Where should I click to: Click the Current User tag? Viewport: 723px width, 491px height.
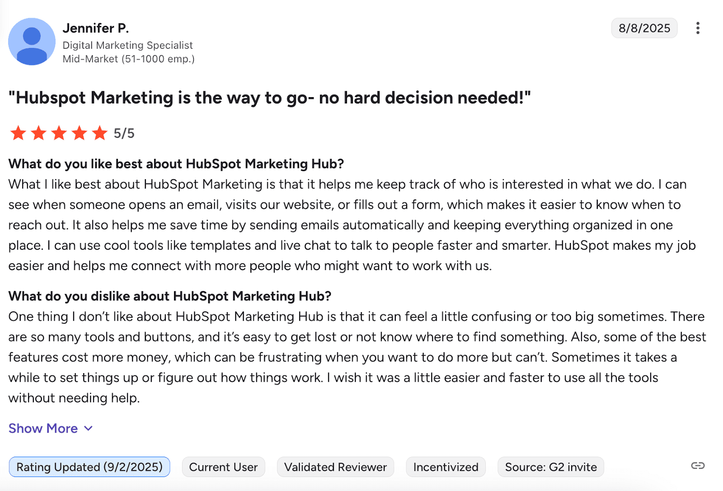pyautogui.click(x=223, y=467)
